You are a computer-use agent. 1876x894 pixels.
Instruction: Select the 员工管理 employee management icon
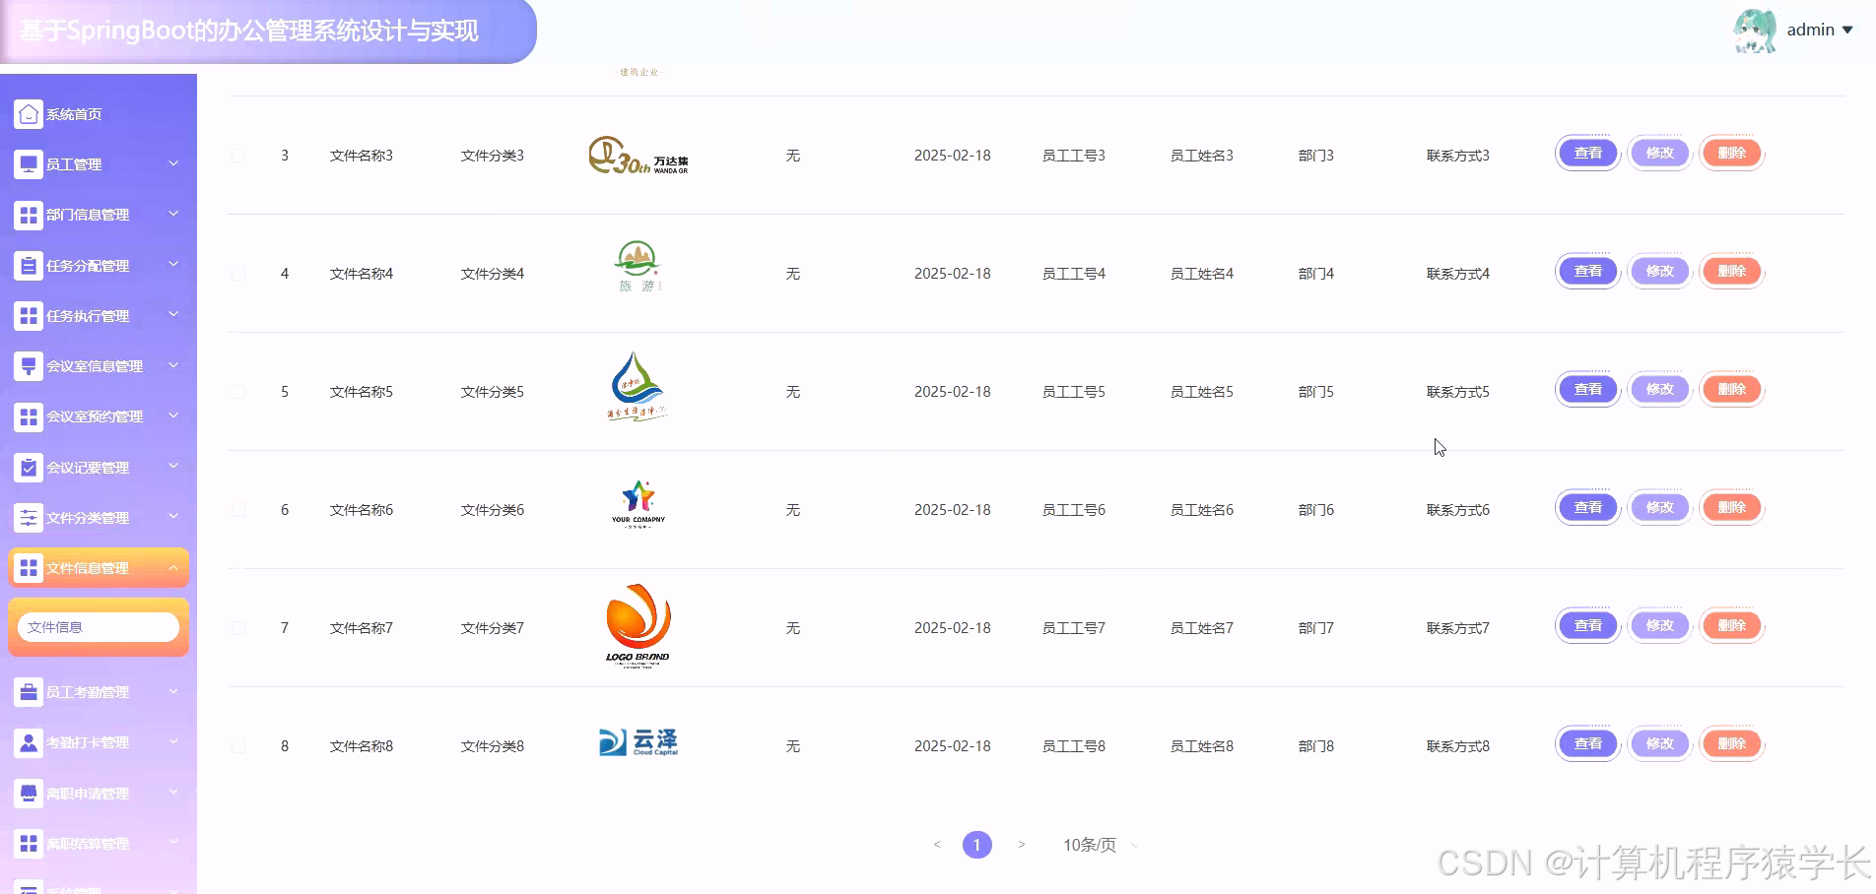(x=28, y=163)
